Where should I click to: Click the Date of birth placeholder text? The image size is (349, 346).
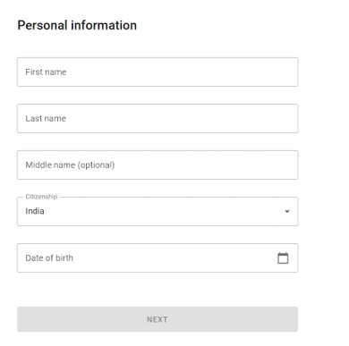[49, 258]
